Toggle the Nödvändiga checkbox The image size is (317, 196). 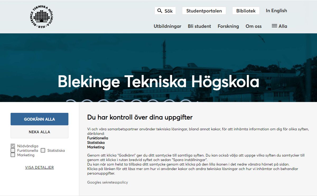tap(13, 146)
